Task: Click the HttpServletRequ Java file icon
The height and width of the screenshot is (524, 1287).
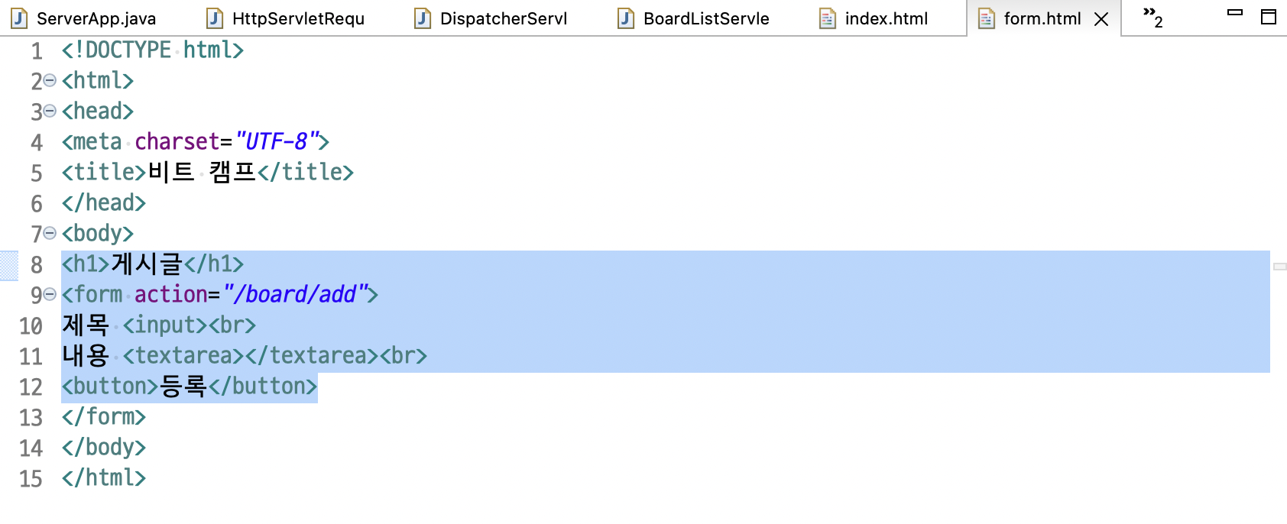Action: 216,18
